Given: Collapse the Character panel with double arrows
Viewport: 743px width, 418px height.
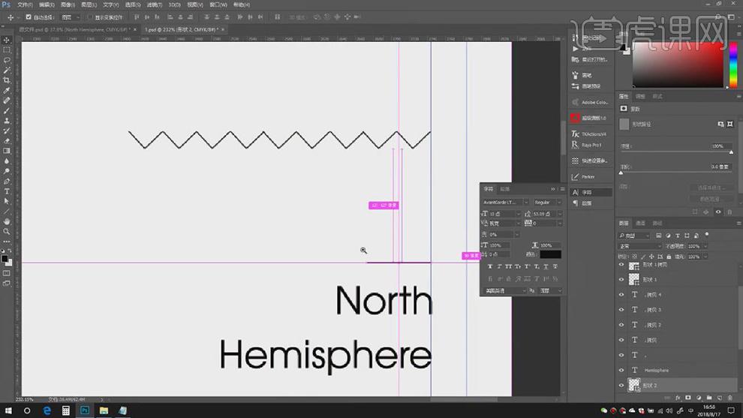Looking at the screenshot, I should (553, 189).
